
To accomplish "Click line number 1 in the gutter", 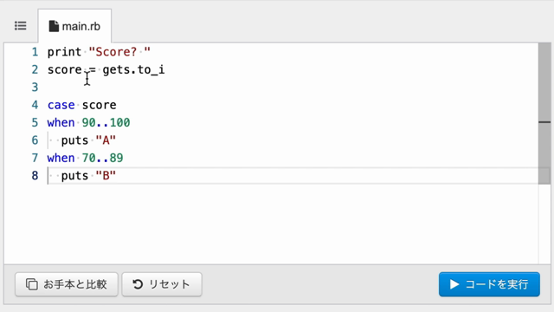I will [35, 52].
